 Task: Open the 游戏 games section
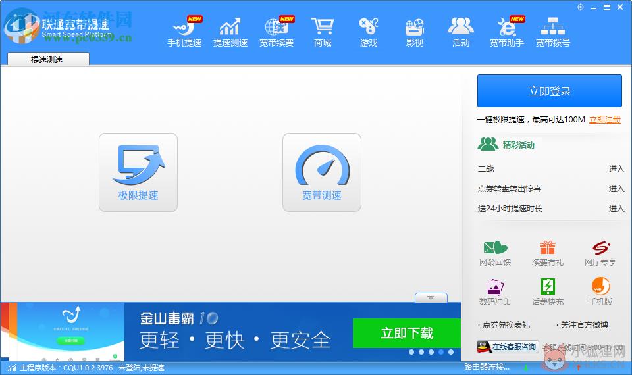pos(369,32)
